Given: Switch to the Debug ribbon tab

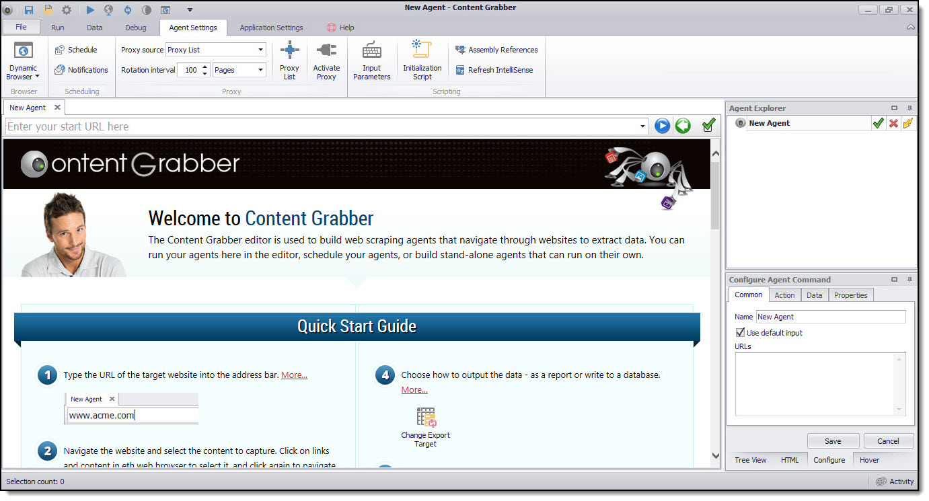Looking at the screenshot, I should 135,28.
